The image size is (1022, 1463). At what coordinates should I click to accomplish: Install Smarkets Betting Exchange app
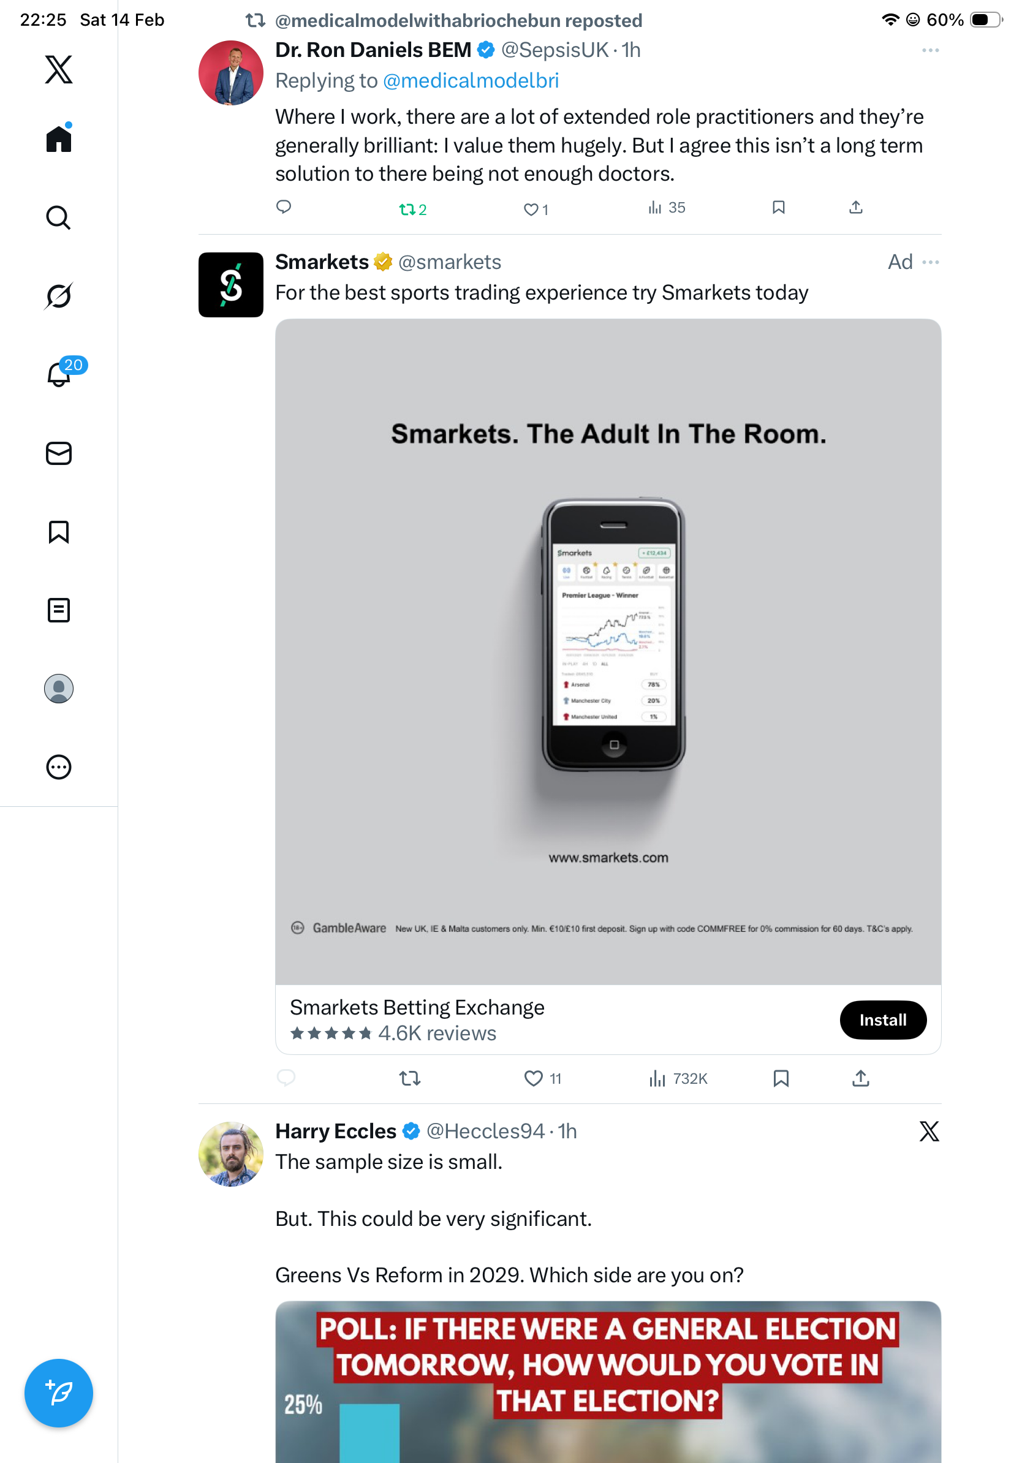[x=882, y=1019]
